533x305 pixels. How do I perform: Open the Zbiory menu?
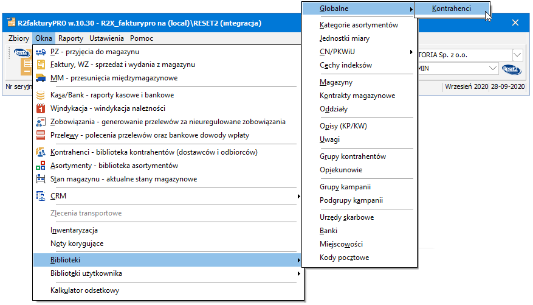[x=19, y=38]
